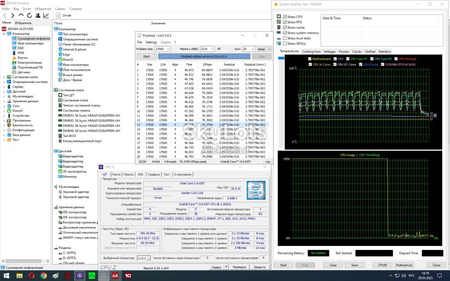Open the CPU-Z taskbar icon
The image size is (450, 281).
[x=80, y=276]
